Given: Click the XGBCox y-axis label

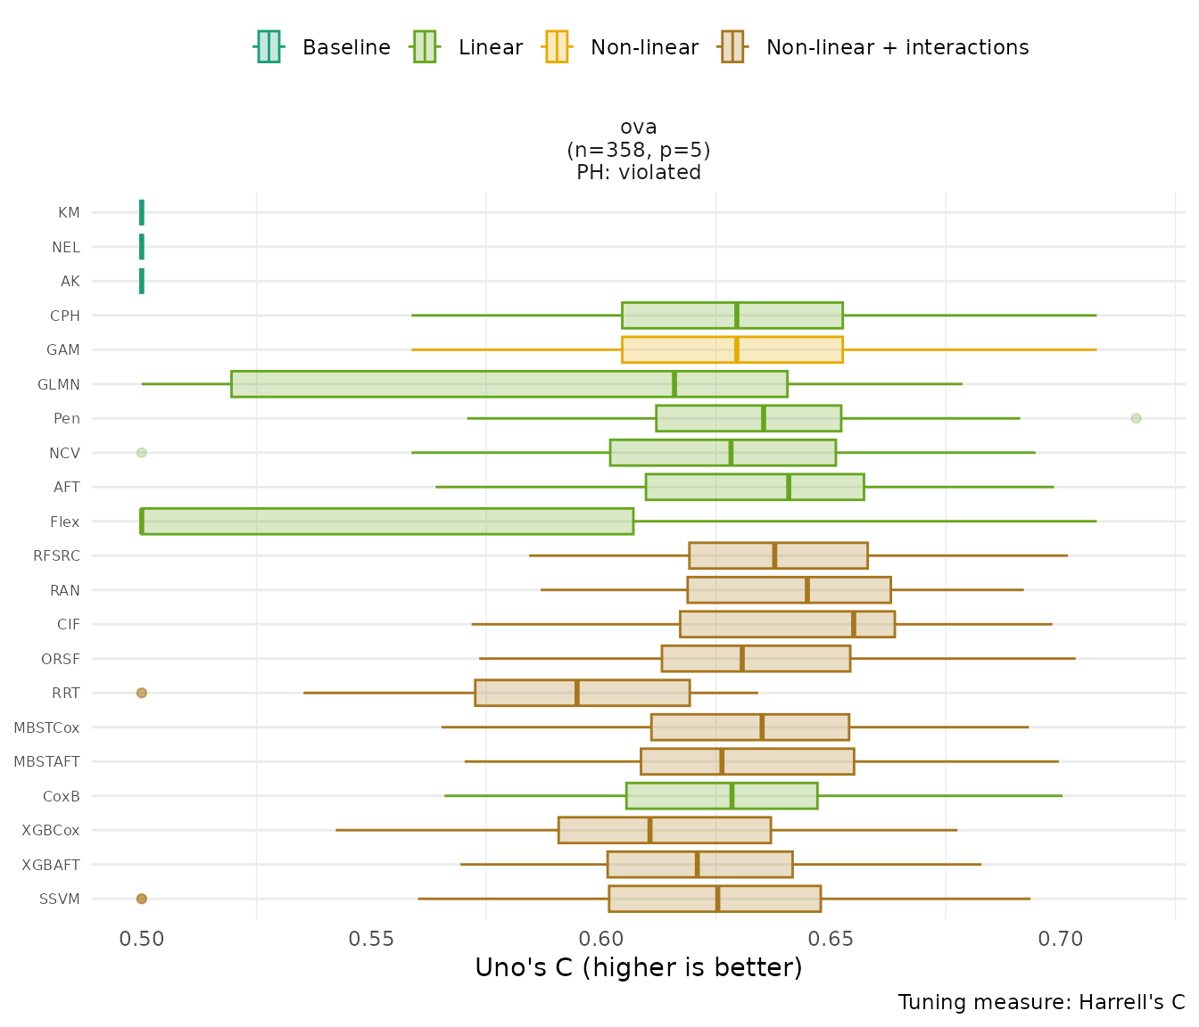Looking at the screenshot, I should tap(51, 830).
